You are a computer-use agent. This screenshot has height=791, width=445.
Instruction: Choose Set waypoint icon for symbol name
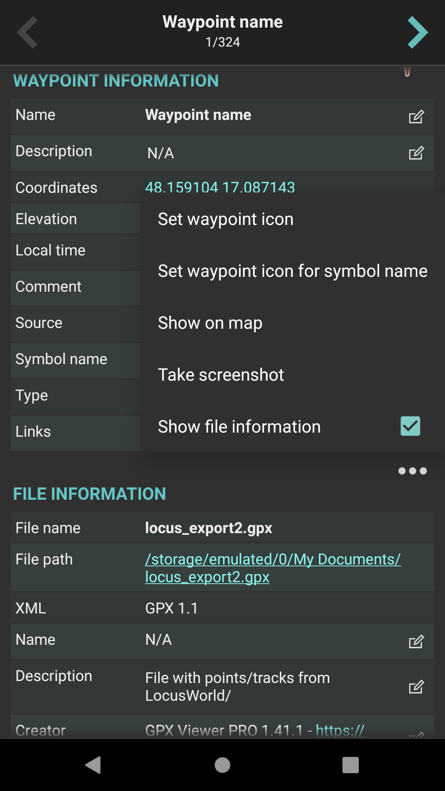293,271
